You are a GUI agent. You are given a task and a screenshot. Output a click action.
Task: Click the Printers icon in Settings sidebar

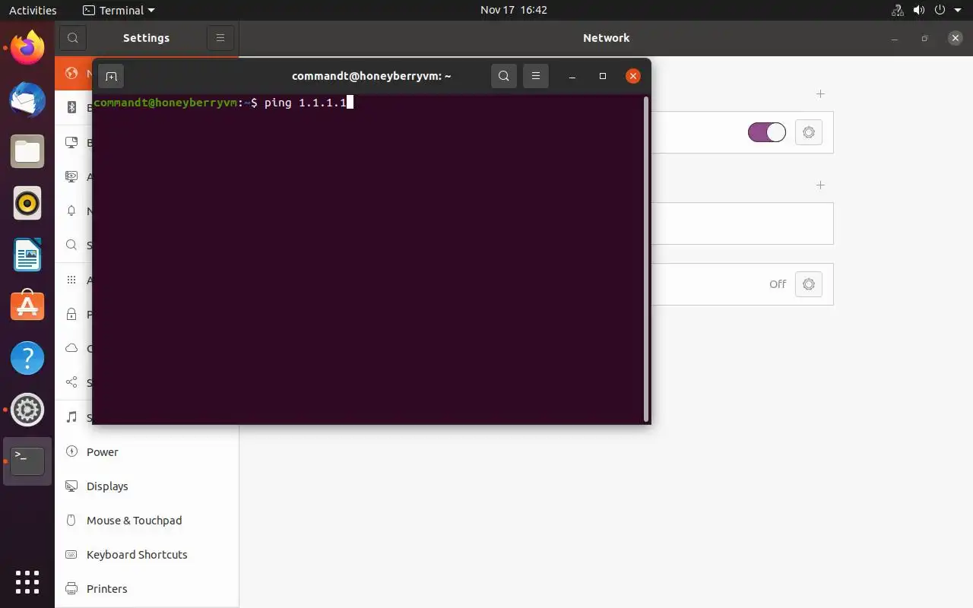(71, 588)
